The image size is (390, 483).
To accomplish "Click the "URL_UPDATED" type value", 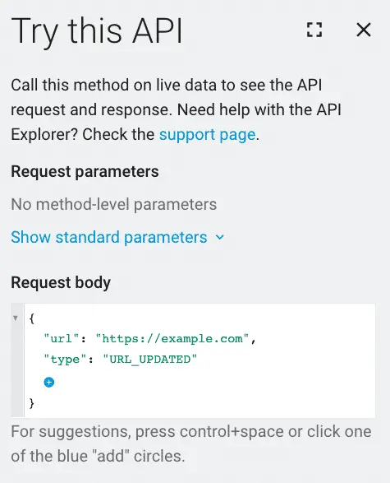I will point(150,360).
